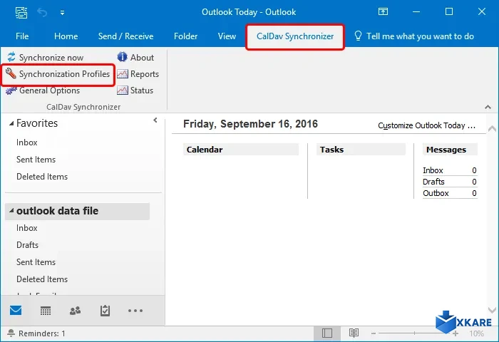Open CalDav Reports
Viewport: 499px width, 342px height.
[x=138, y=74]
